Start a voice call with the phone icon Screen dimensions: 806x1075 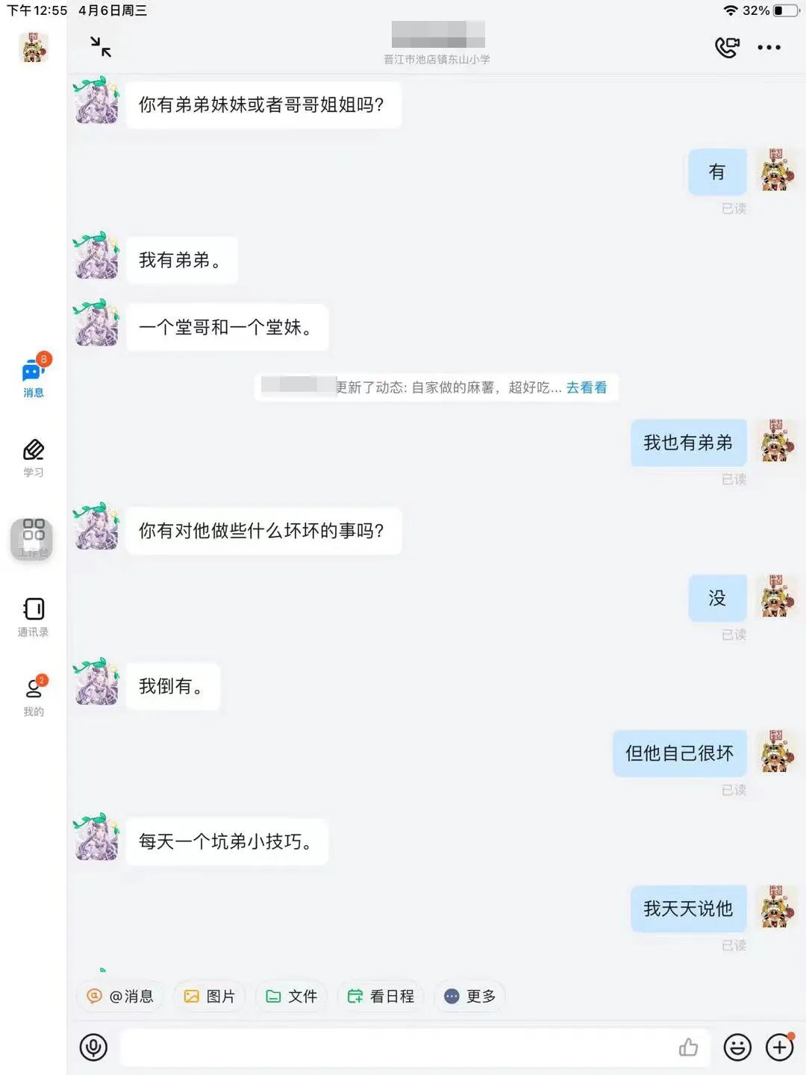click(727, 47)
